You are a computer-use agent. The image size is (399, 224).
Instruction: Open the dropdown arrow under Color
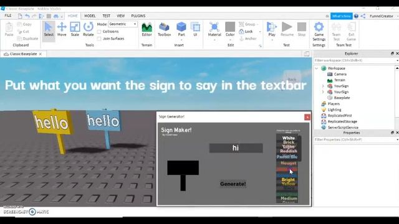click(230, 40)
